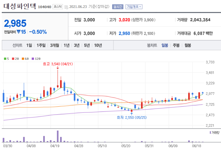Open the 기업개요 dropdown
The image size is (221, 149).
(134, 7)
